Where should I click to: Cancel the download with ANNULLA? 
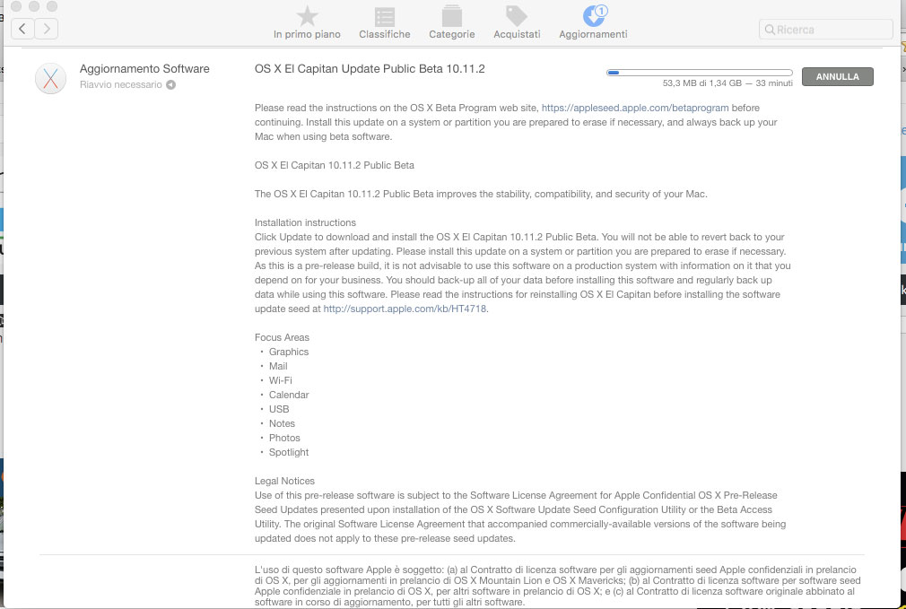pos(837,76)
